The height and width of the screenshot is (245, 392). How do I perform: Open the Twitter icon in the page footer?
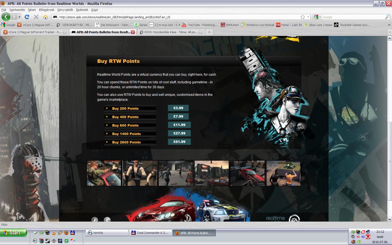107,219
